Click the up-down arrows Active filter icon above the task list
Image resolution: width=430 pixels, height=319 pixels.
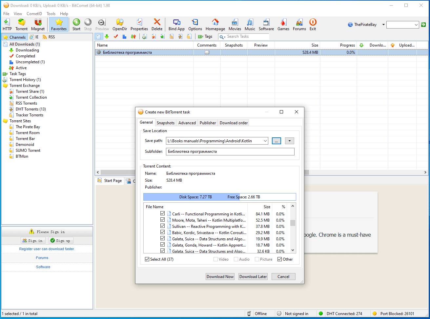click(133, 36)
